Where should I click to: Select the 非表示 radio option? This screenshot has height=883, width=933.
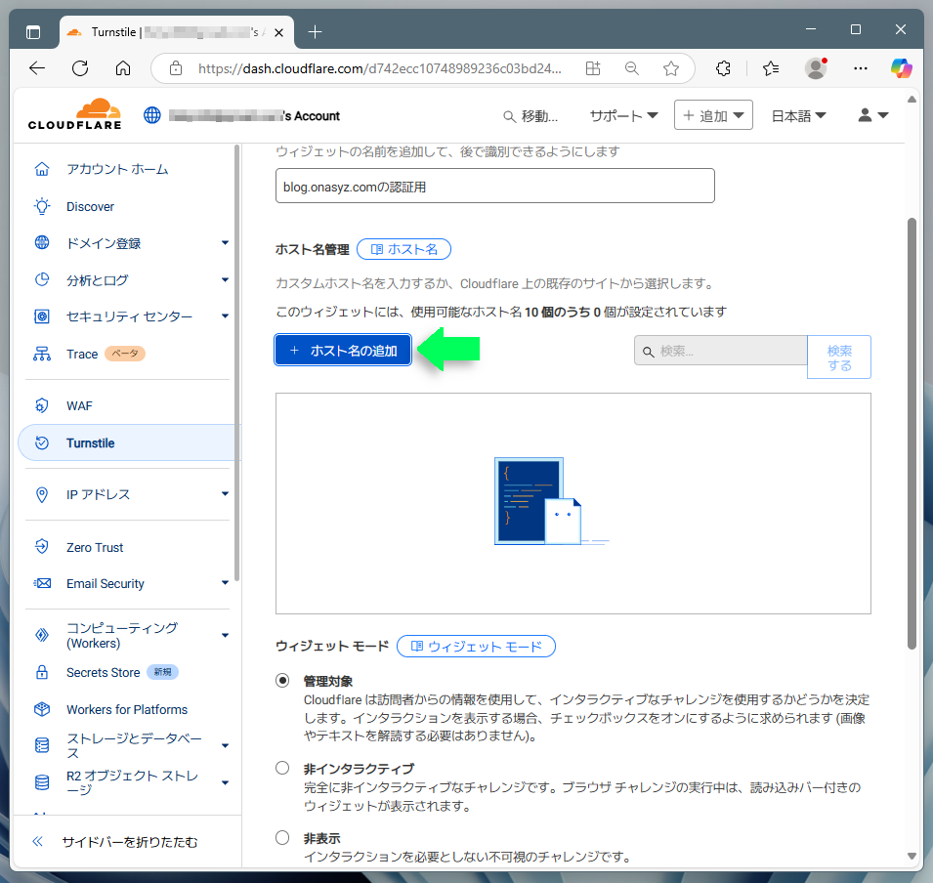click(282, 838)
